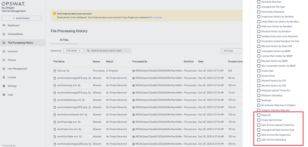Switch to the All Files tab

64,40
